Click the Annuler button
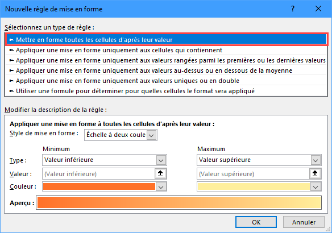Viewport: 332px width, 233px height. point(304,222)
